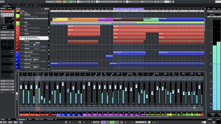Expand the Inserts inspector section

(x=7, y=81)
